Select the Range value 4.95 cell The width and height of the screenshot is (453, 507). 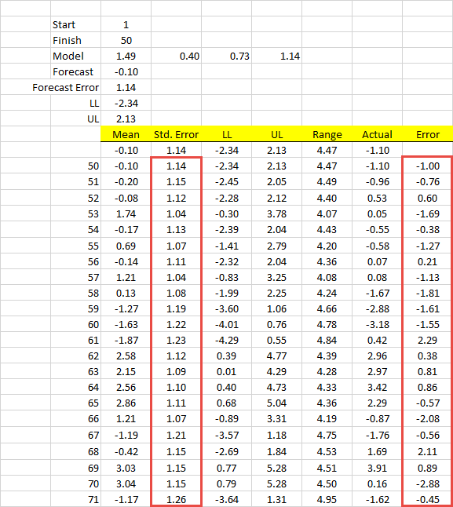tap(327, 500)
